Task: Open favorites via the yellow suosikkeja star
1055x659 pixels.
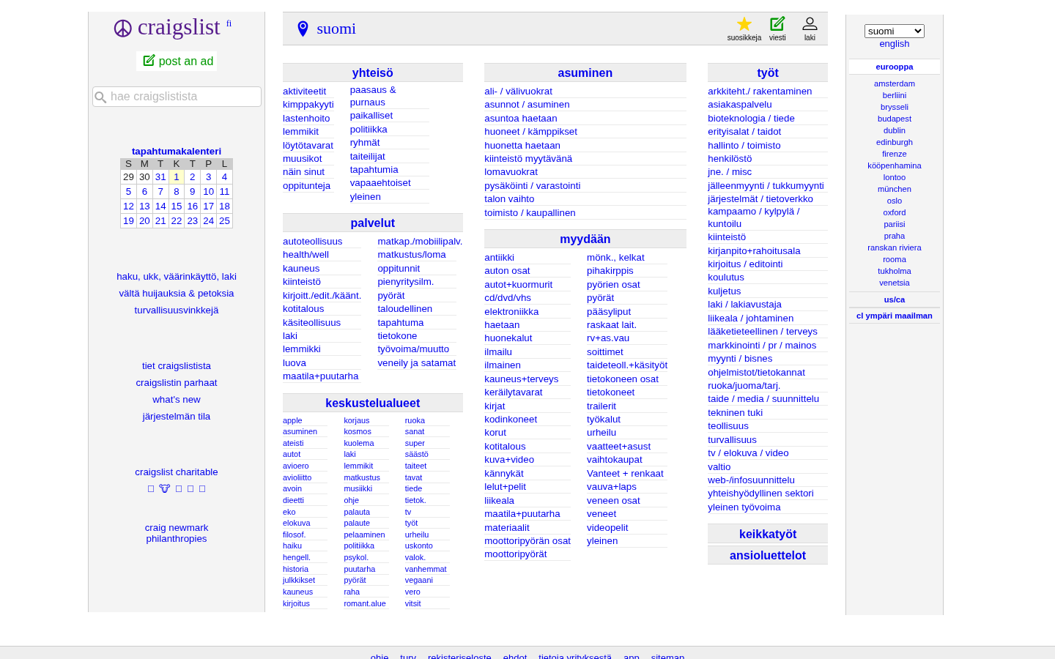Action: coord(744,25)
